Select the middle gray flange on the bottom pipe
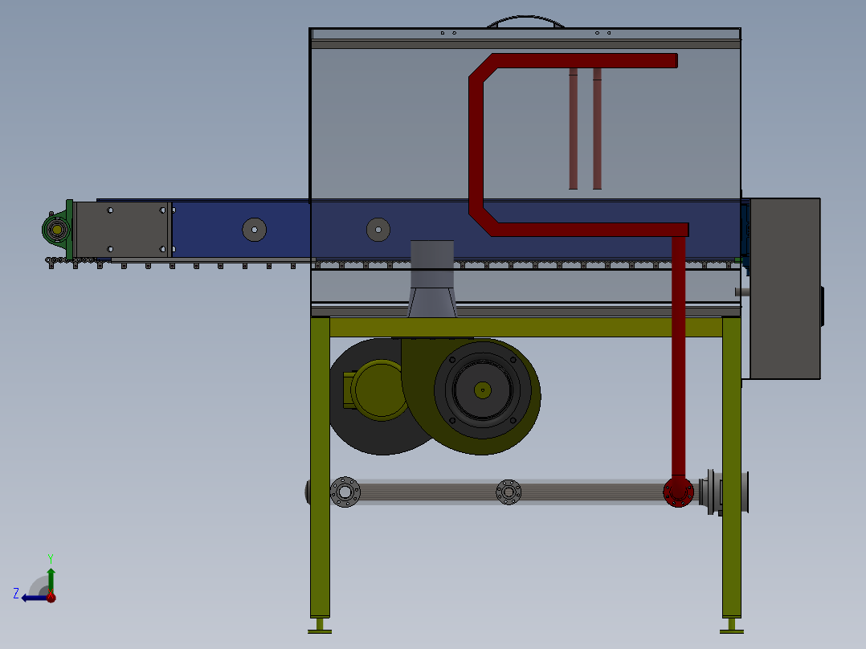This screenshot has height=649, width=866. [x=509, y=492]
